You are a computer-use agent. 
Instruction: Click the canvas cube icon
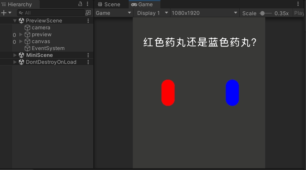27,41
